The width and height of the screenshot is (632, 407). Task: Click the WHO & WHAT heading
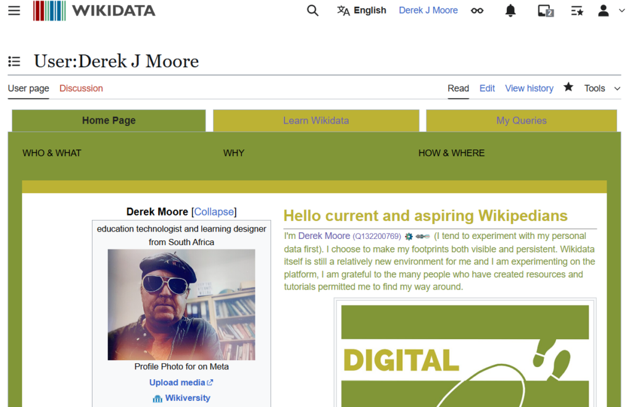point(52,153)
